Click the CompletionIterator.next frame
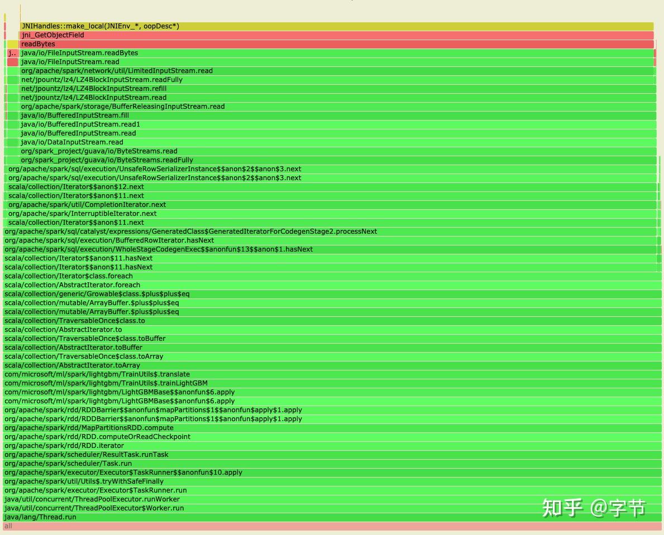This screenshot has width=664, height=535. pyautogui.click(x=332, y=205)
